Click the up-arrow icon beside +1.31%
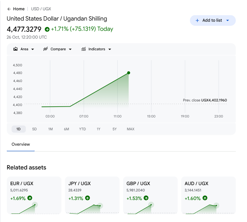The width and height of the screenshot is (247, 222). coord(88,198)
